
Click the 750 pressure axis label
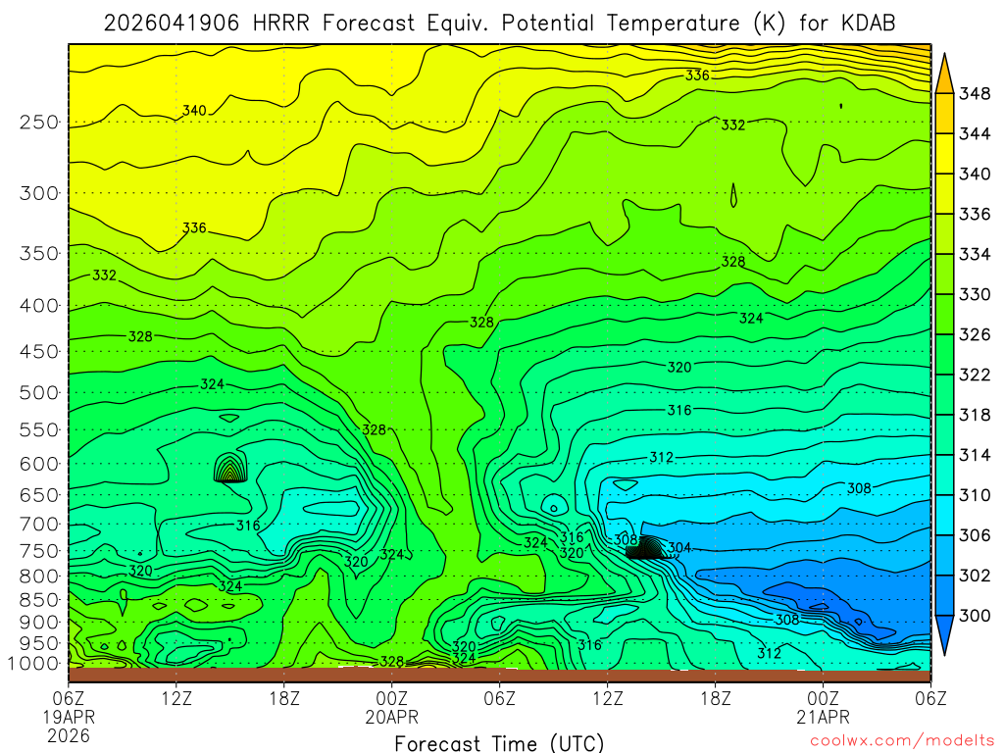coord(39,551)
